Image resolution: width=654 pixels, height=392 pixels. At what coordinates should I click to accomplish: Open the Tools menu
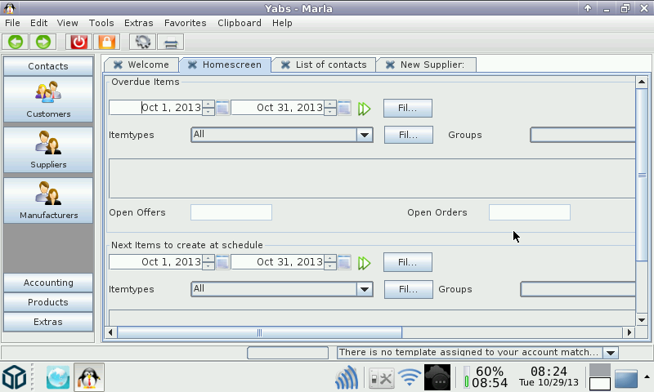tap(101, 23)
